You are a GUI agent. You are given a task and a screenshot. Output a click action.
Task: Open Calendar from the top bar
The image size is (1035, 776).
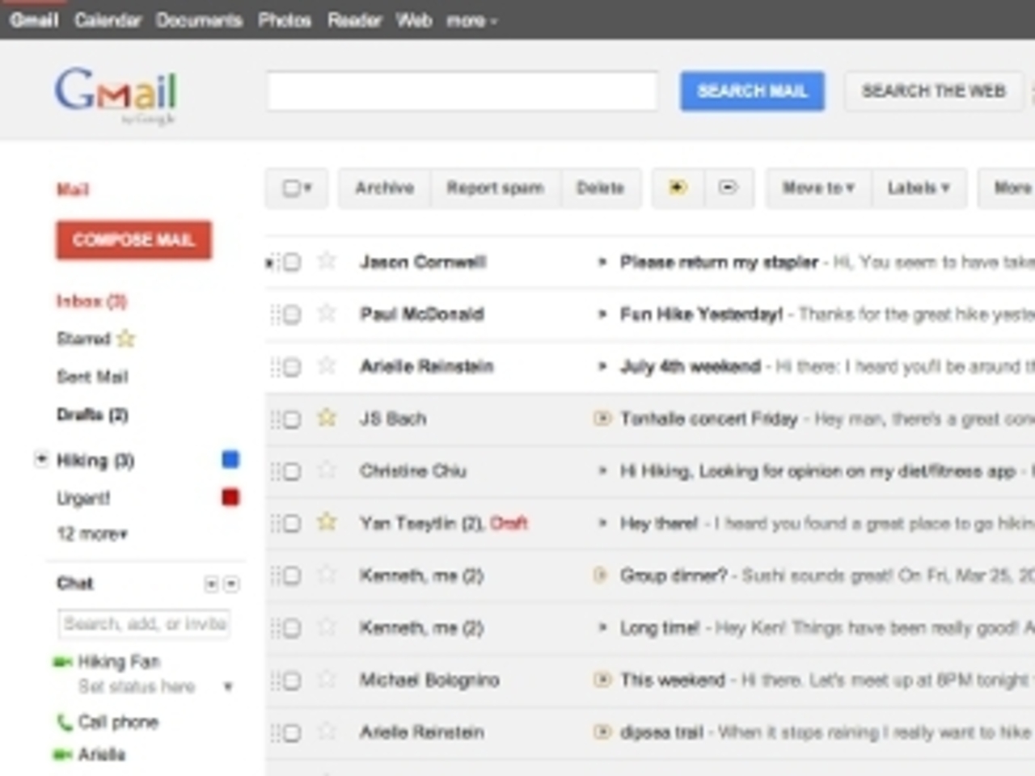108,20
